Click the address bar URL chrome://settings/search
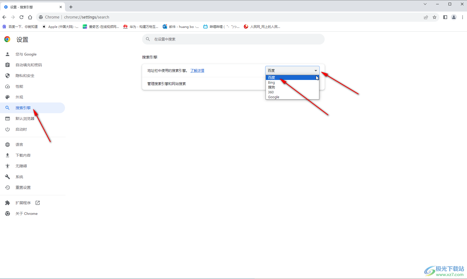This screenshot has height=279, width=467. tap(87, 17)
